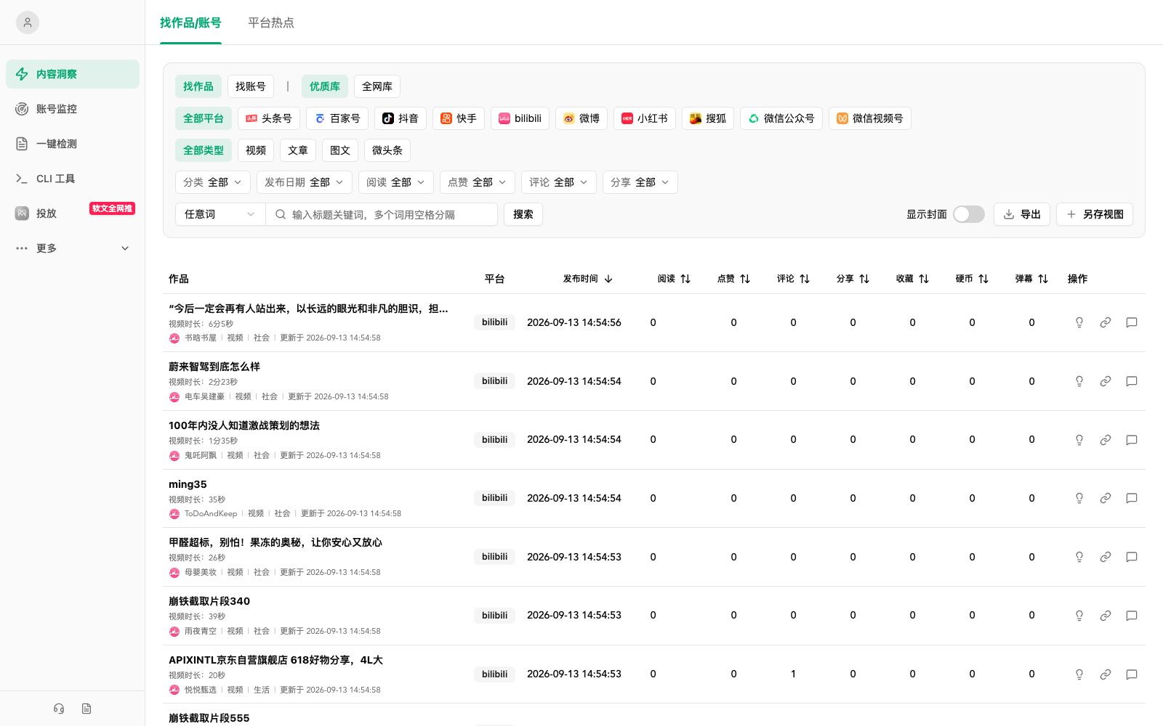Open the 点赞 filter dropdown

coord(478,182)
